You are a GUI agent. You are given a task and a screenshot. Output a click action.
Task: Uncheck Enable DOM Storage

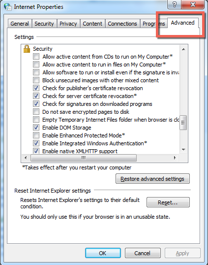coord(36,128)
